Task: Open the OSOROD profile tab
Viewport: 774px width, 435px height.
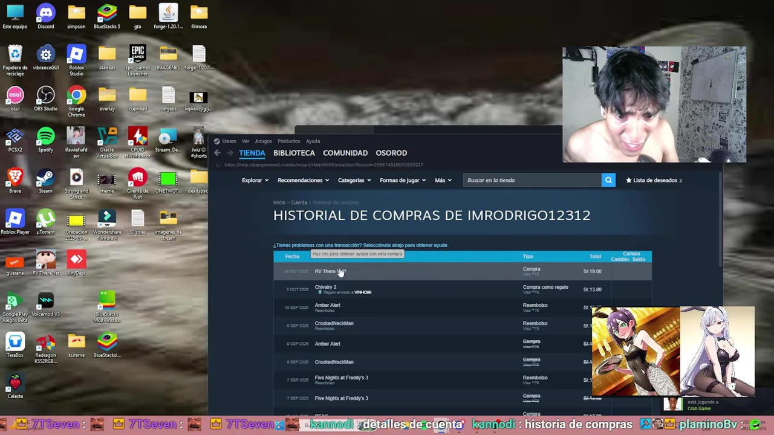Action: pos(391,153)
